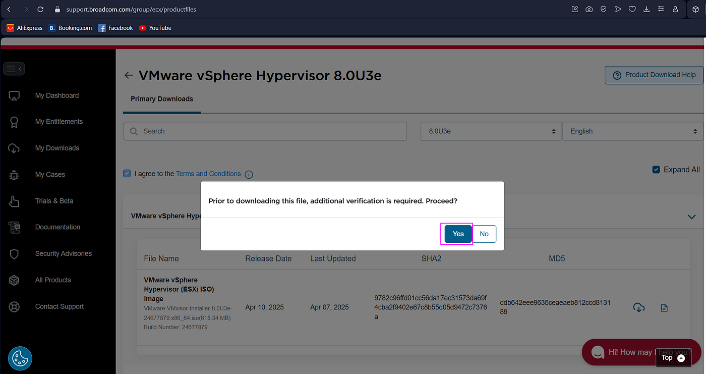Focus the browser address bar URL
Image resolution: width=706 pixels, height=374 pixels.
pos(131,9)
